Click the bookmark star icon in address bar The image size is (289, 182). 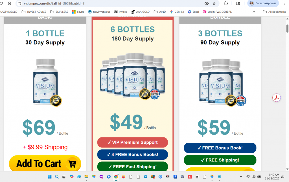(214, 3)
